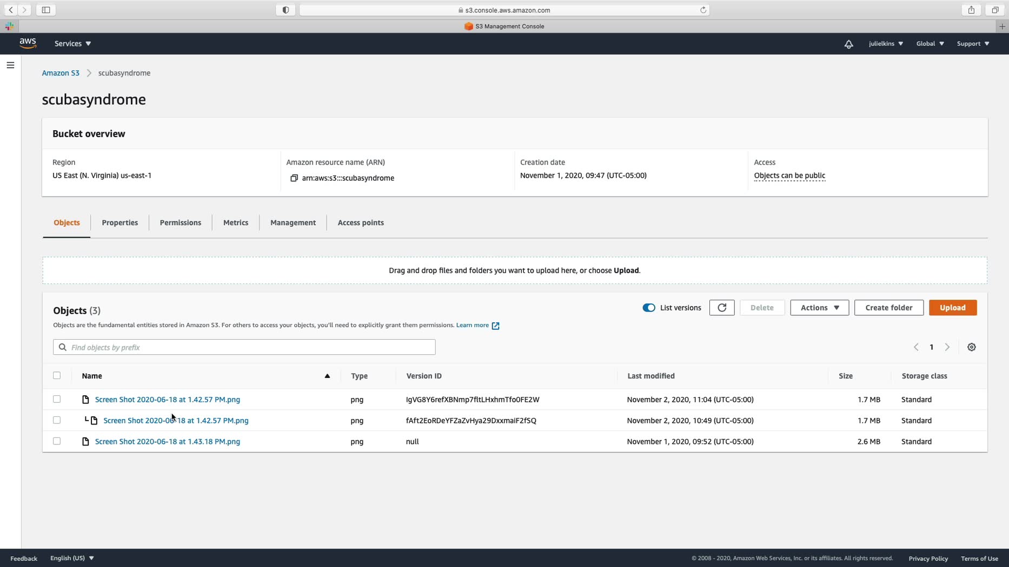Show the Safari tab overview

click(995, 10)
